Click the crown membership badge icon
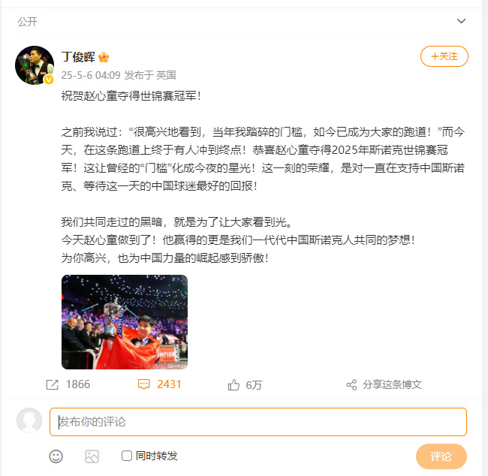Viewport: 488px width, 476px height. point(104,57)
